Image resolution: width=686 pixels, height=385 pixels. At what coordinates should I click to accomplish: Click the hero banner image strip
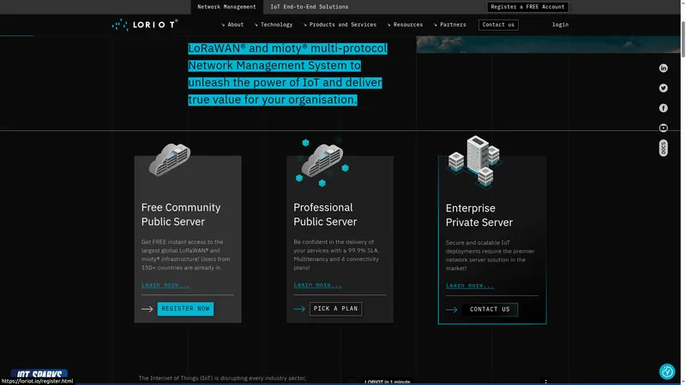548,44
